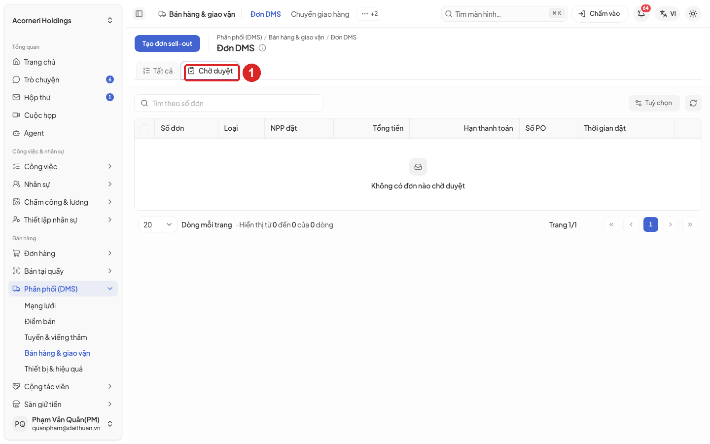The image size is (710, 444).
Task: Open the Chuyến giao hàng top tab
Action: [x=320, y=14]
